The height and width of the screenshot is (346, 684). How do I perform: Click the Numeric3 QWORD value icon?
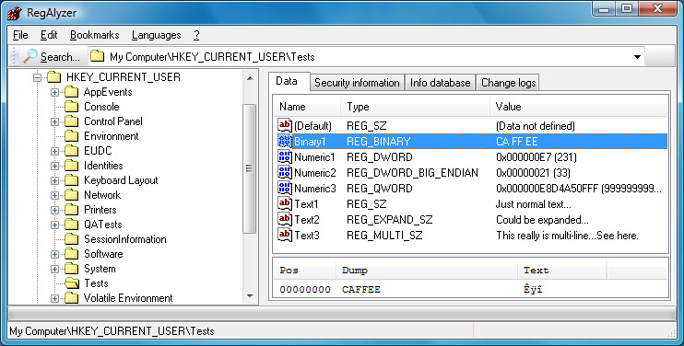click(285, 188)
